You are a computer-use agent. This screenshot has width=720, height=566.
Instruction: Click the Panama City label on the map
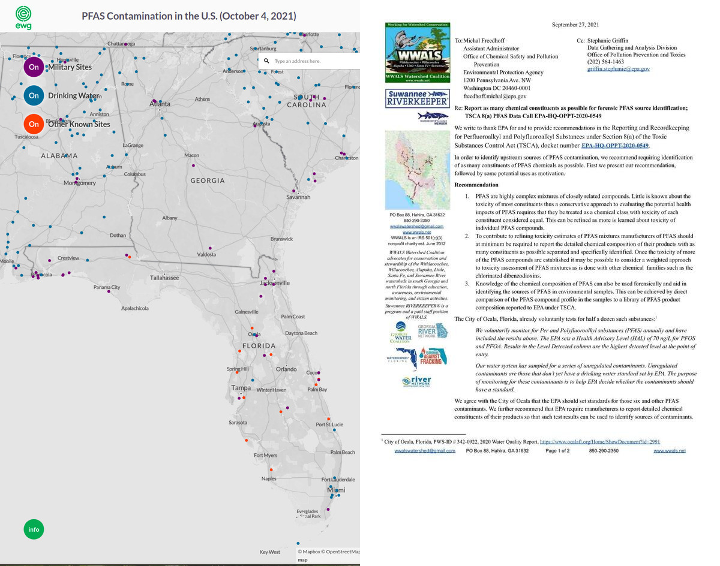pos(107,288)
